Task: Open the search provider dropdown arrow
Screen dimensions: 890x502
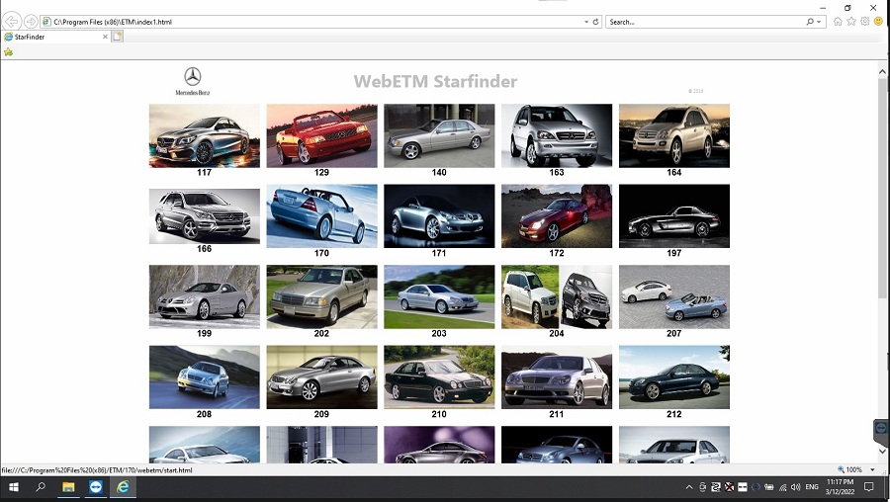Action: click(x=819, y=22)
